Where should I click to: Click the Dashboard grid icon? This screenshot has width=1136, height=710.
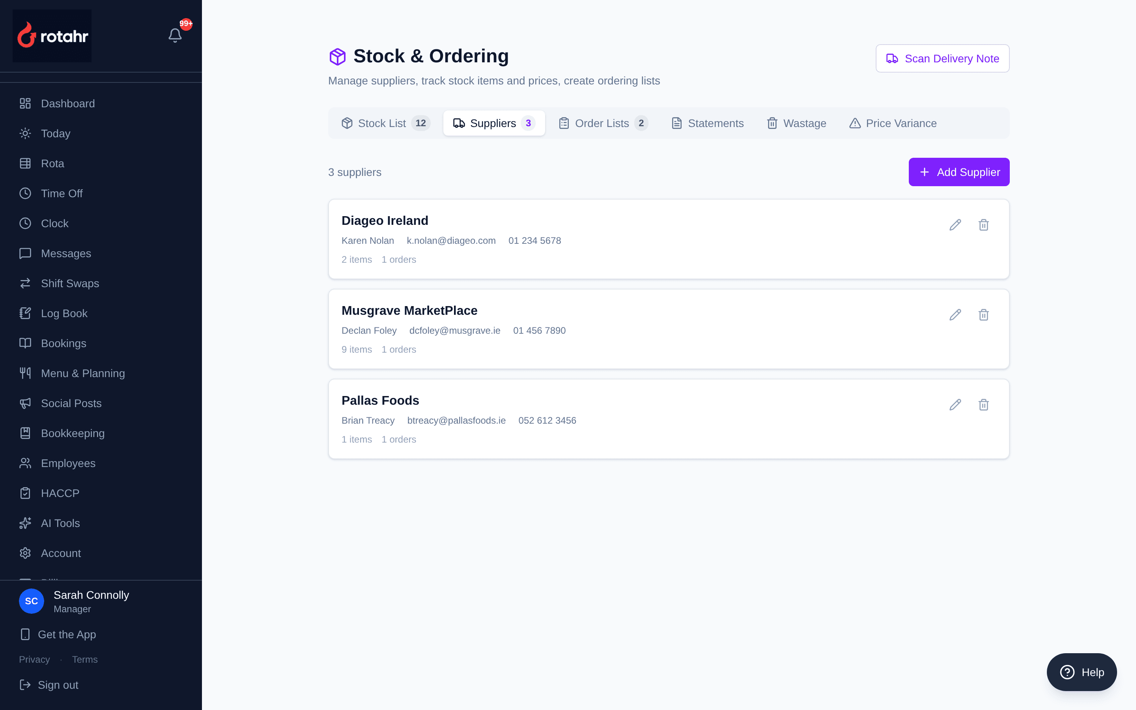[25, 103]
